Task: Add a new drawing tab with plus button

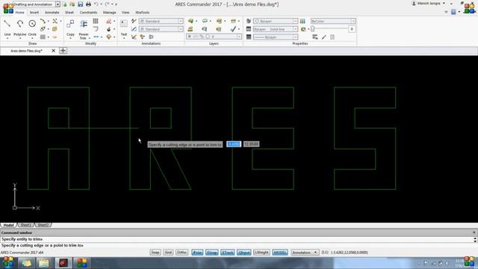Action: [63, 51]
